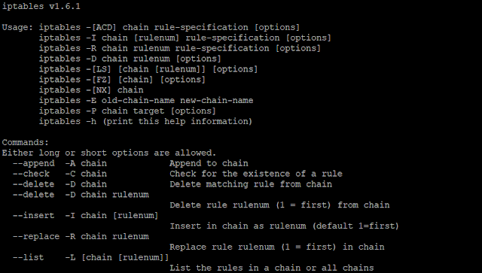This screenshot has width=482, height=273.
Task: Click the '(print this help information)' text
Action: 178,121
